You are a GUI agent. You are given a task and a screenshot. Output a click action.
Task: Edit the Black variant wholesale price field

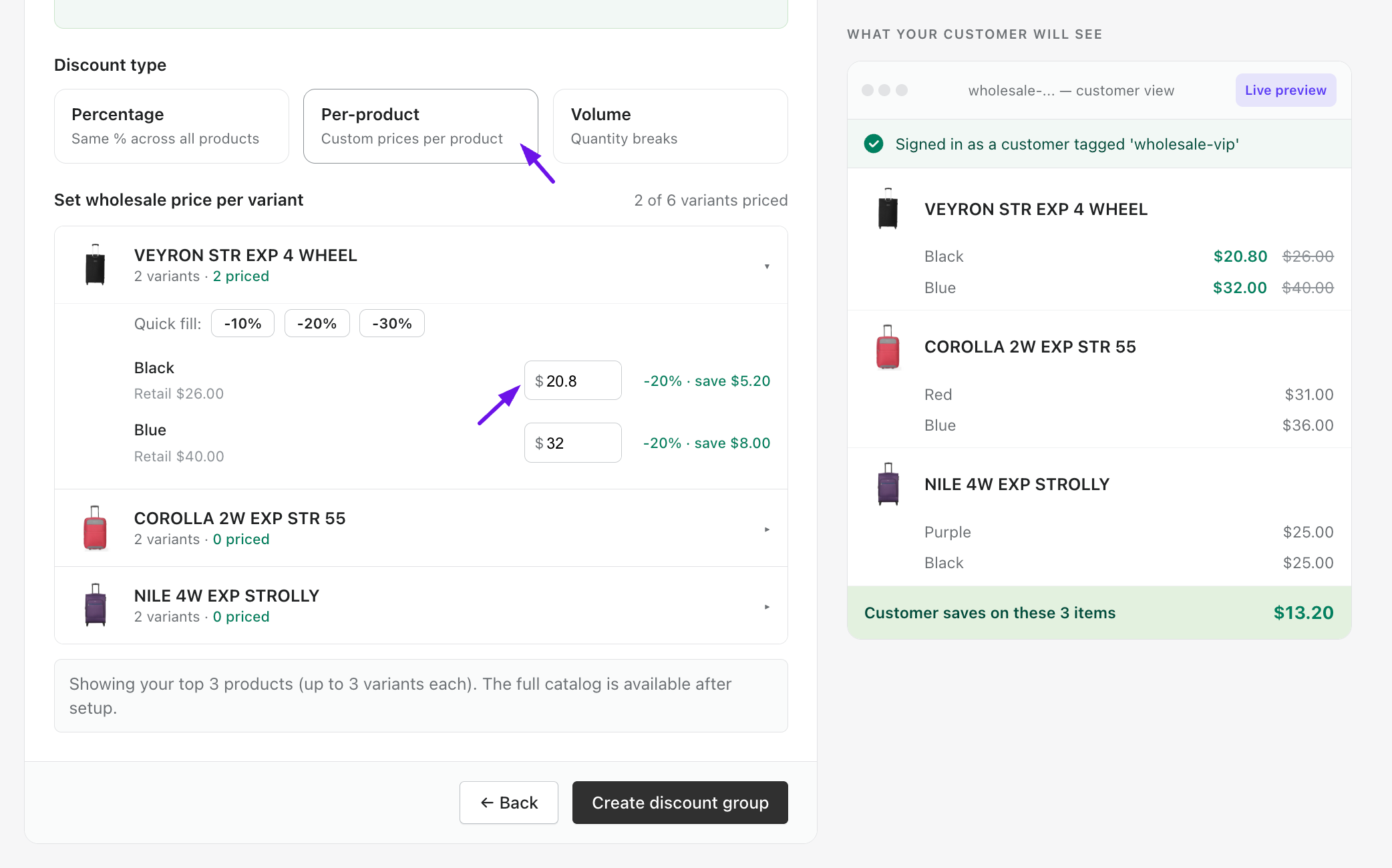[573, 381]
